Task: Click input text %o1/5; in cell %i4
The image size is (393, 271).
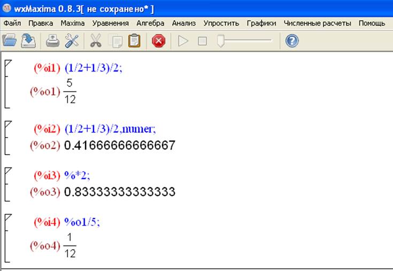Action: (82, 222)
